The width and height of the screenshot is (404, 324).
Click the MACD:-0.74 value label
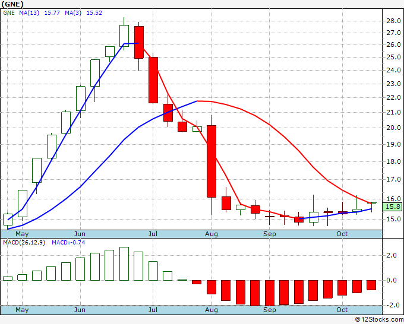68,243
